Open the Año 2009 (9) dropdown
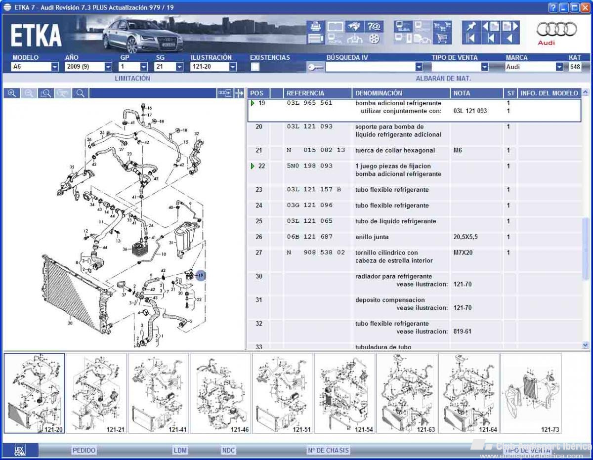The image size is (593, 460). pos(108,67)
